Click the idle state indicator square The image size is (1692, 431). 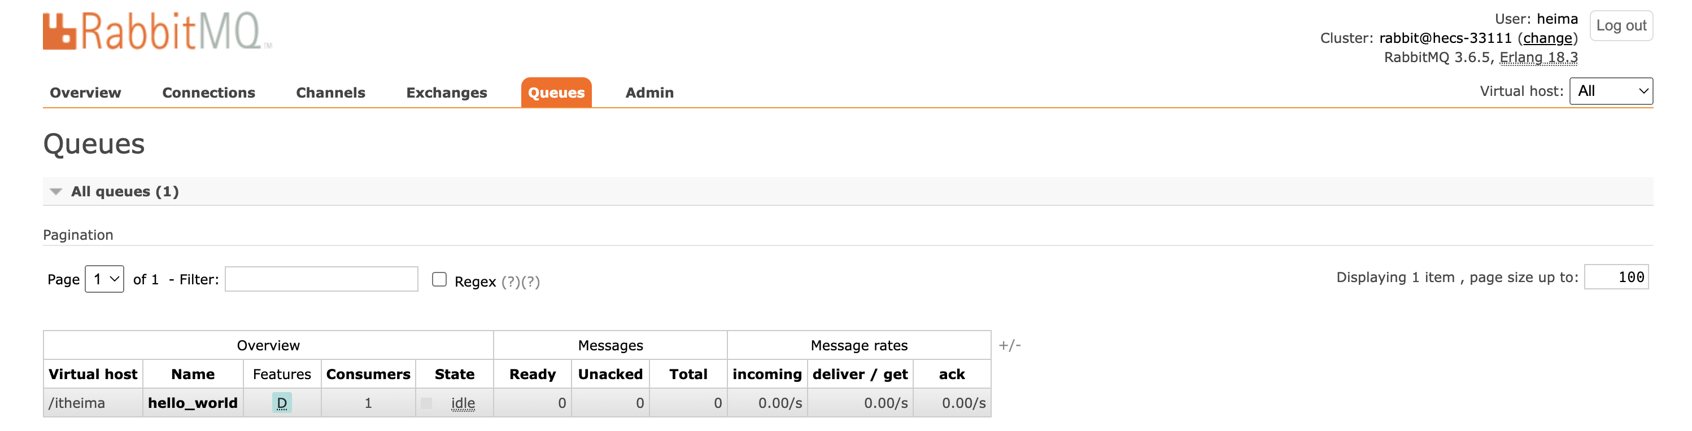pos(426,403)
